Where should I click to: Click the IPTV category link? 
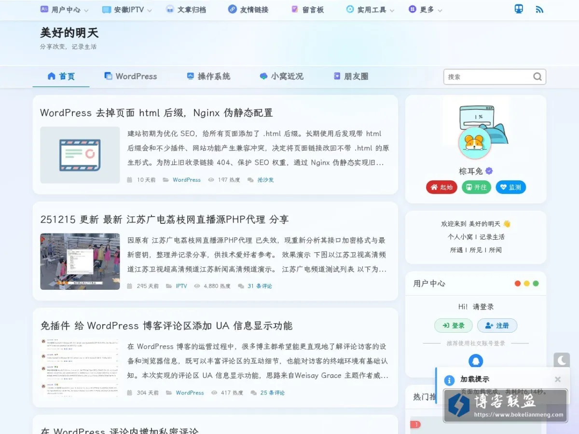pos(181,286)
